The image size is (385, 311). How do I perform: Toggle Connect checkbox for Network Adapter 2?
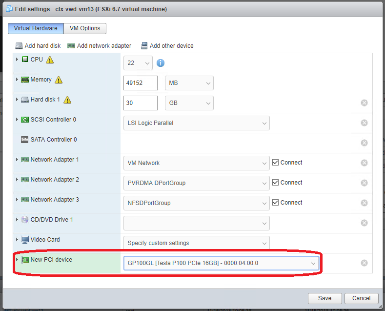276,183
